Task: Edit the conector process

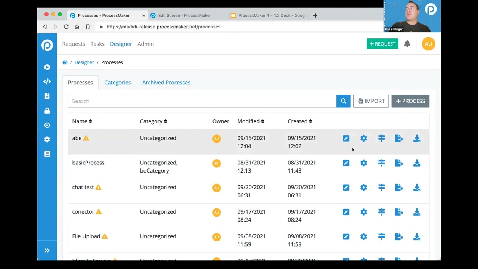Action: coord(346,212)
